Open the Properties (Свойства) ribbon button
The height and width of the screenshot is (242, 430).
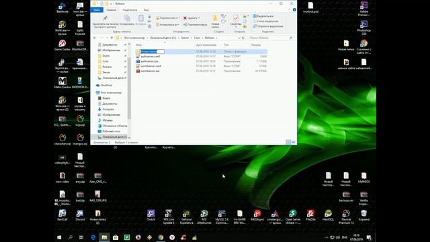coord(236,21)
